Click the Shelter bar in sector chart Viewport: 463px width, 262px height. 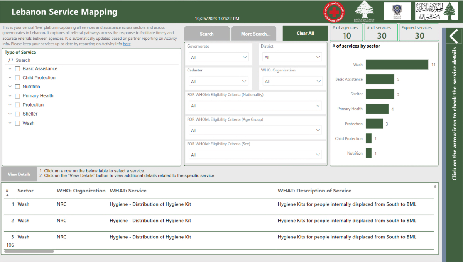(380, 94)
